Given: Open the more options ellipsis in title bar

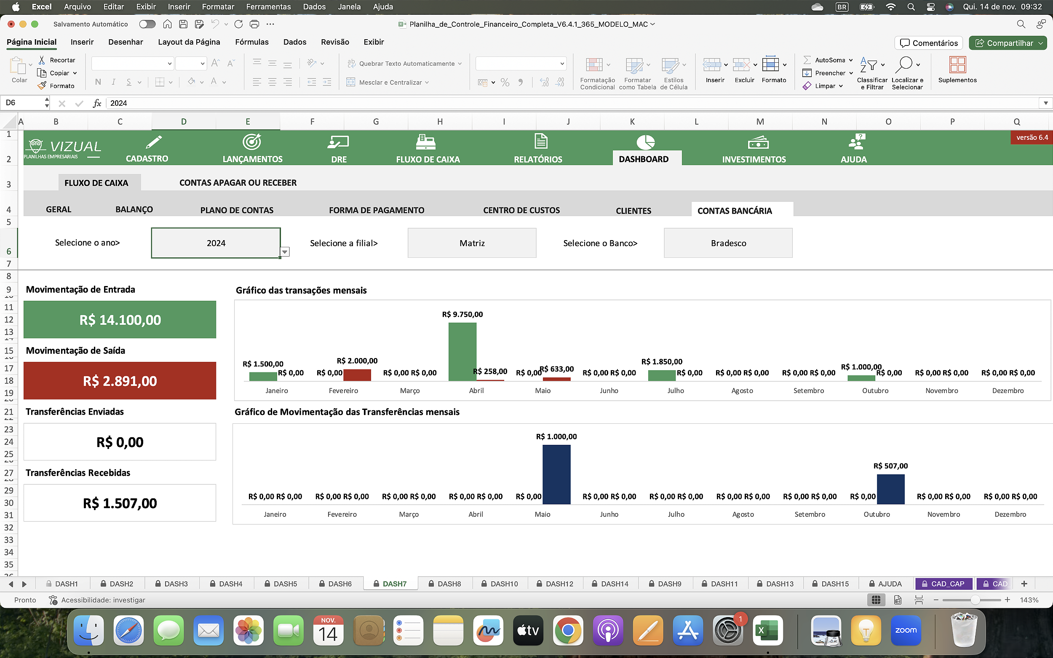Looking at the screenshot, I should 270,24.
